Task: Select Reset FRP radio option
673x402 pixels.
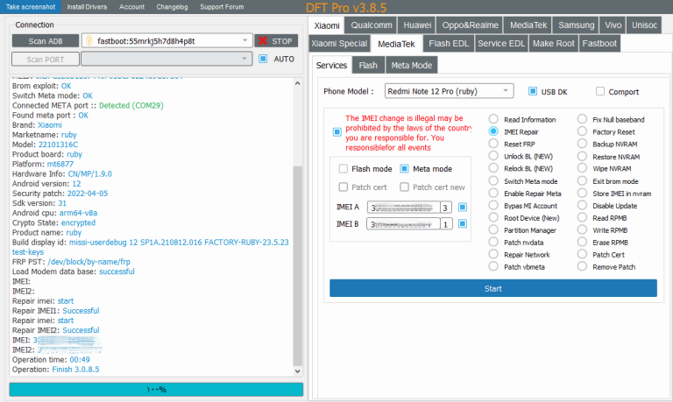Action: pos(493,144)
